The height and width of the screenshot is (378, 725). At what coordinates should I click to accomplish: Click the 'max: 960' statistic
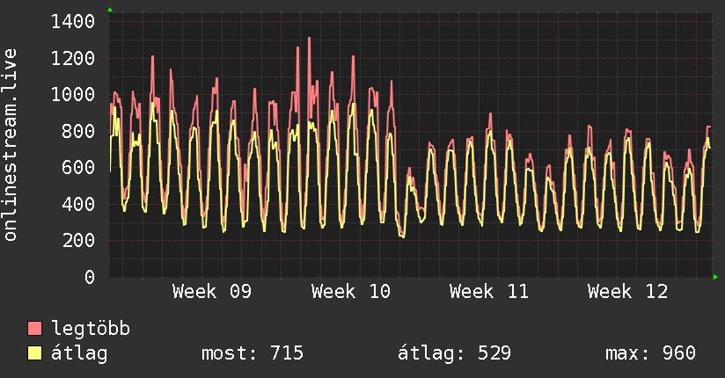pyautogui.click(x=650, y=353)
